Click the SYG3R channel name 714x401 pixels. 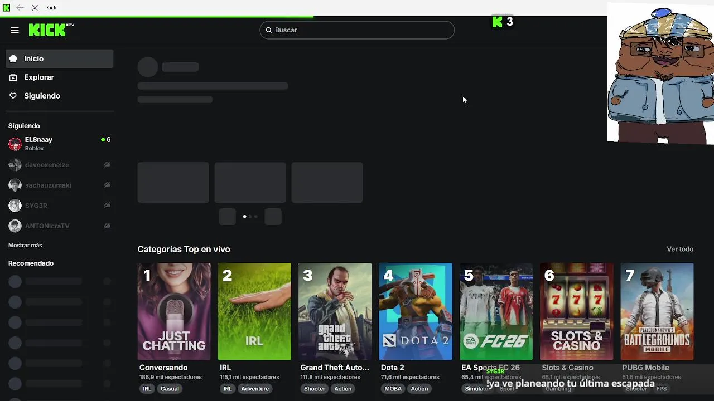[36, 206]
